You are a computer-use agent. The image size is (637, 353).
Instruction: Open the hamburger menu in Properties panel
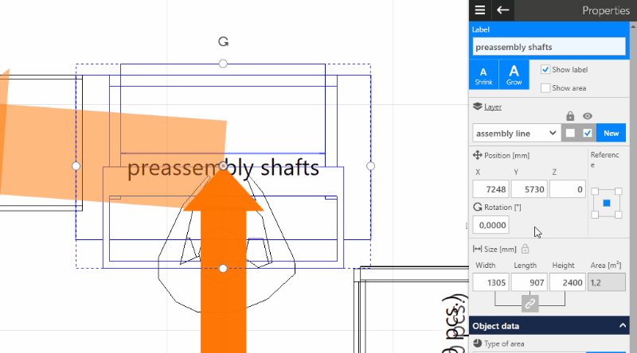click(480, 10)
